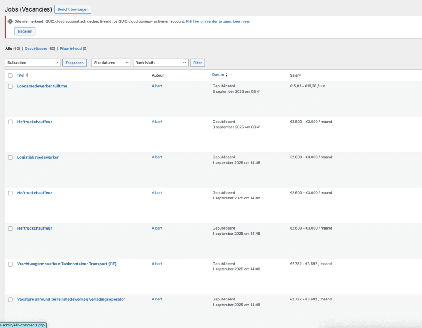This screenshot has height=328, width=422.
Task: Open the Vrachtwagenchauffeur Tankcontainer Transport (CE) job
Action: (67, 264)
